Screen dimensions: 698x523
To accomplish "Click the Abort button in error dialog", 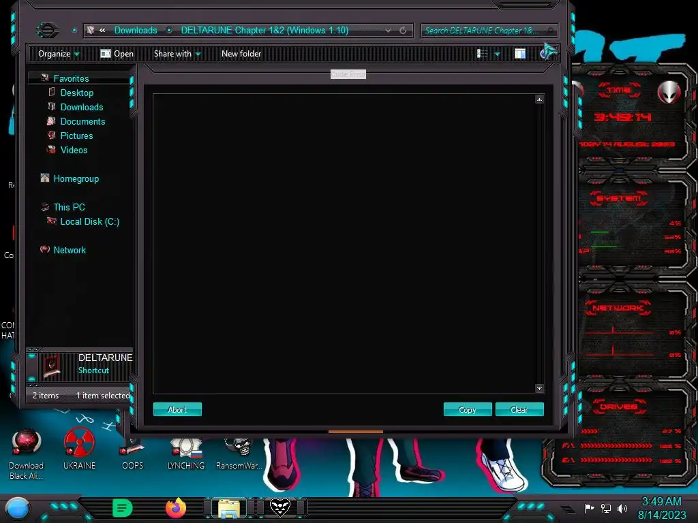I will 177,409.
